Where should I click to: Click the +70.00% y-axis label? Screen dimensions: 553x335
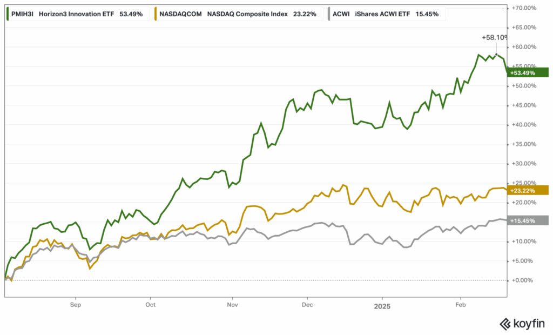pos(522,8)
